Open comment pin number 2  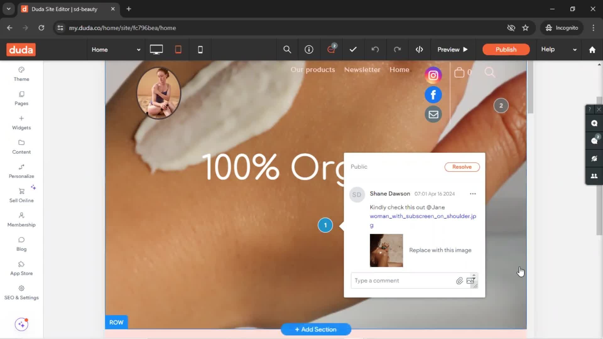(x=501, y=105)
